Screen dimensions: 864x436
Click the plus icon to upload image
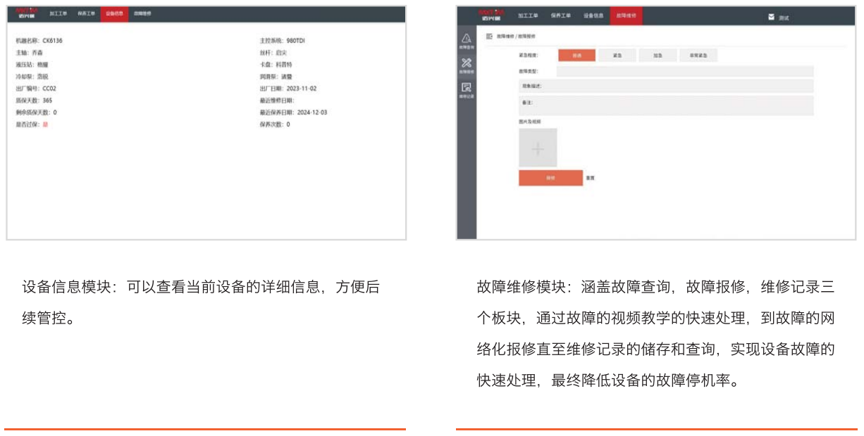[x=537, y=148]
